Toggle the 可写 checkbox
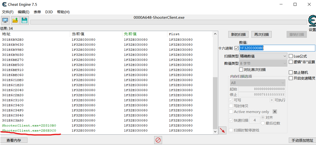Viewport: 316px width, 145px height. click(x=231, y=100)
